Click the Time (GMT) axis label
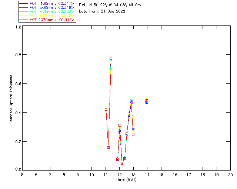Viewport: 237px width, 189px height. 126,180
